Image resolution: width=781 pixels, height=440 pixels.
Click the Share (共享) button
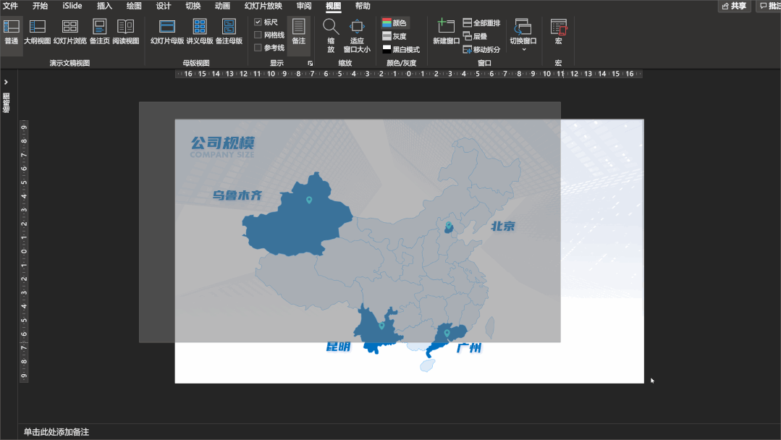[734, 6]
